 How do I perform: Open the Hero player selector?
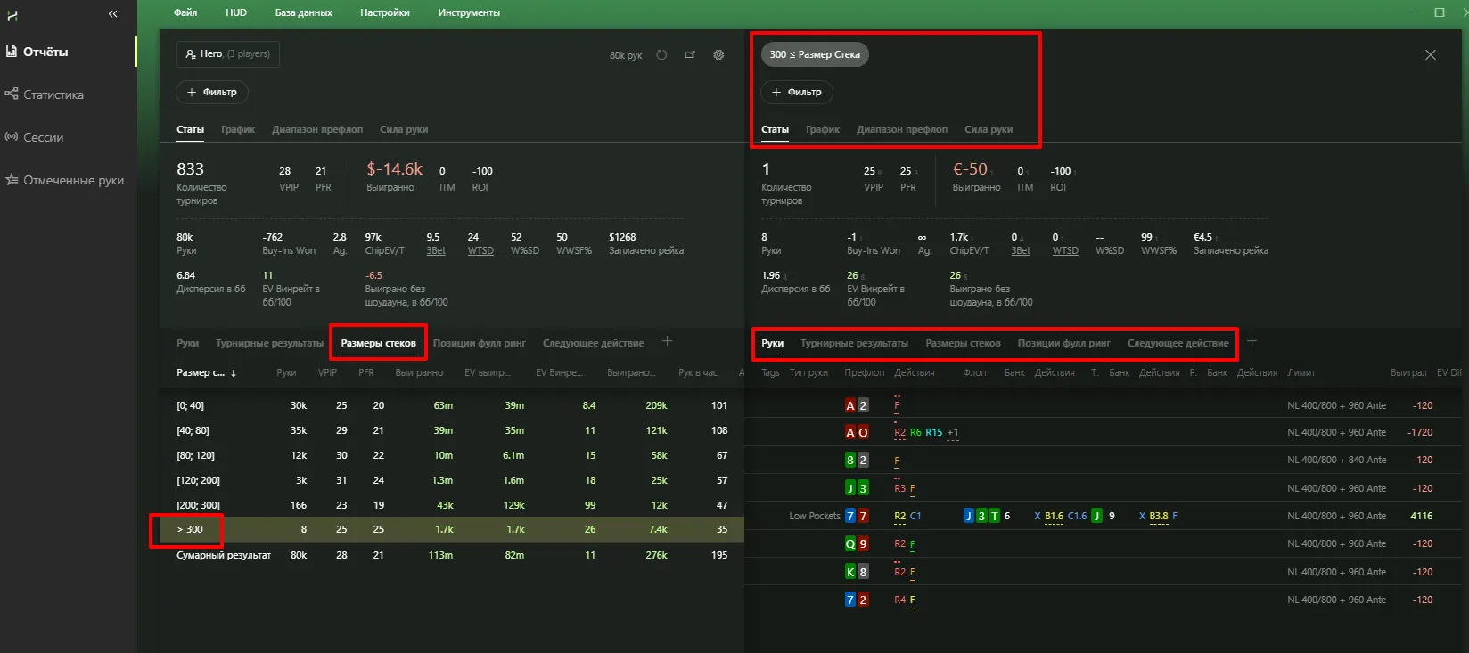point(227,54)
